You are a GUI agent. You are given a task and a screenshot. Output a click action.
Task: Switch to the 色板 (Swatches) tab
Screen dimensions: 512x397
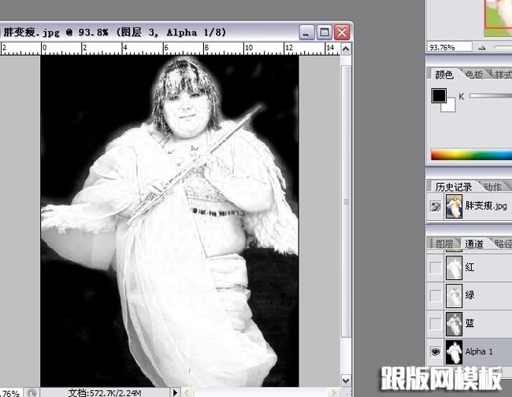[473, 75]
